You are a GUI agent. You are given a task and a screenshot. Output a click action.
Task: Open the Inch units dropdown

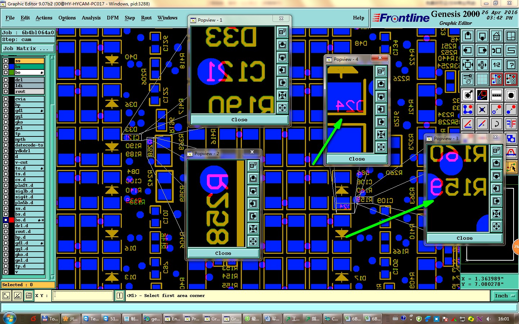pos(505,296)
